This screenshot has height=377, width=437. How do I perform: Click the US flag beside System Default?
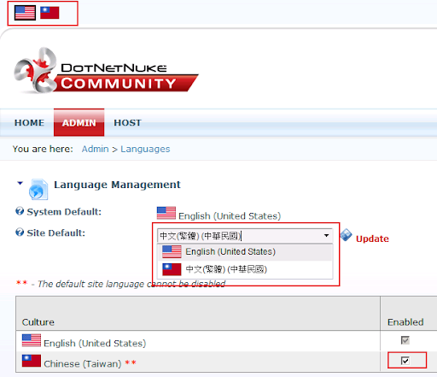point(166,213)
